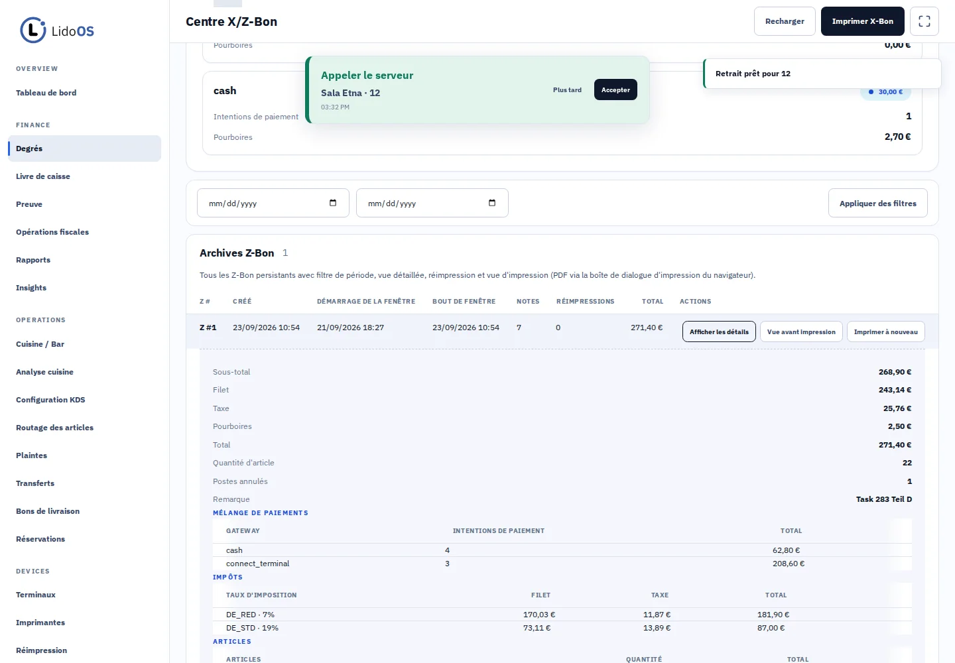Collapse details with Afficher les détails
Image resolution: width=955 pixels, height=663 pixels.
click(719, 331)
